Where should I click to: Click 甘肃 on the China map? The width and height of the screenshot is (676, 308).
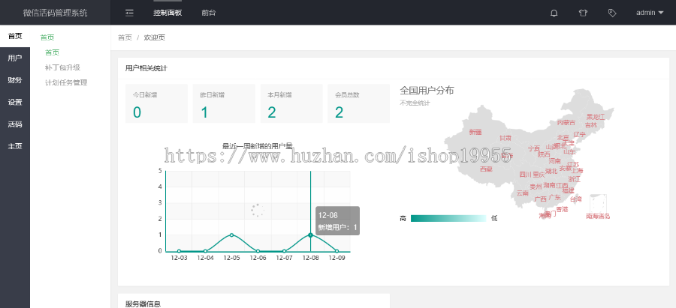[505, 138]
